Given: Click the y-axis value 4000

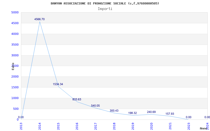Looking at the screenshot, I should point(15,34).
